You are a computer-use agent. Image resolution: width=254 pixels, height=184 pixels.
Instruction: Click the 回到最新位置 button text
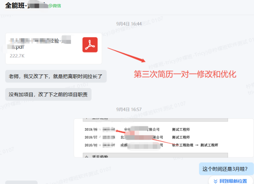pyautogui.click(x=233, y=181)
